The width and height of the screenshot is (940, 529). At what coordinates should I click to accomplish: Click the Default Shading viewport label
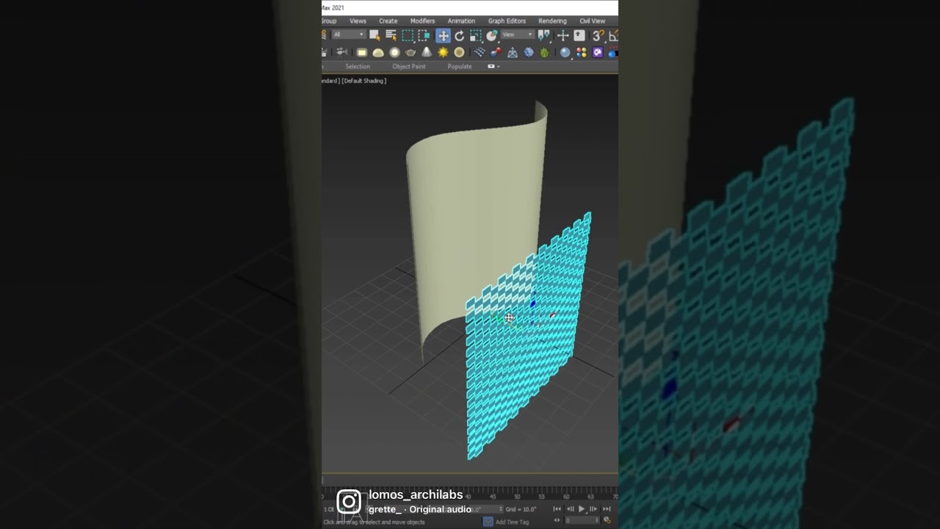[364, 81]
